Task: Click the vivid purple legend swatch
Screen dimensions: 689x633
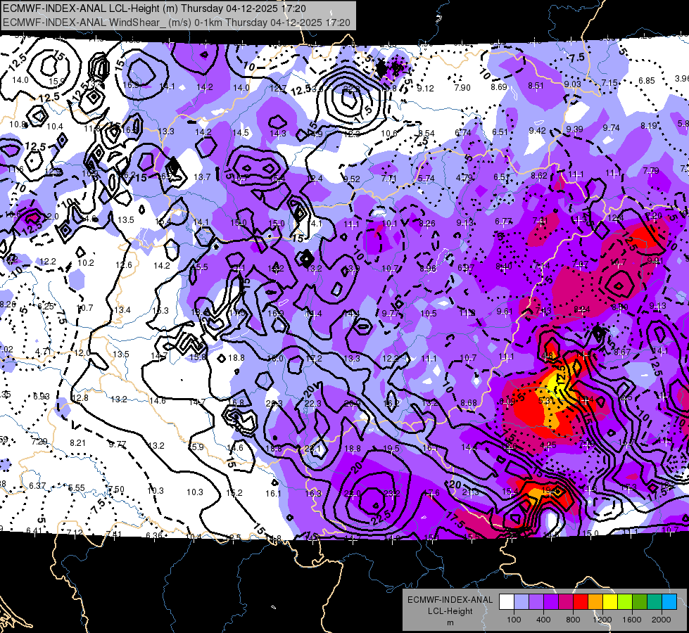Action: click(551, 602)
